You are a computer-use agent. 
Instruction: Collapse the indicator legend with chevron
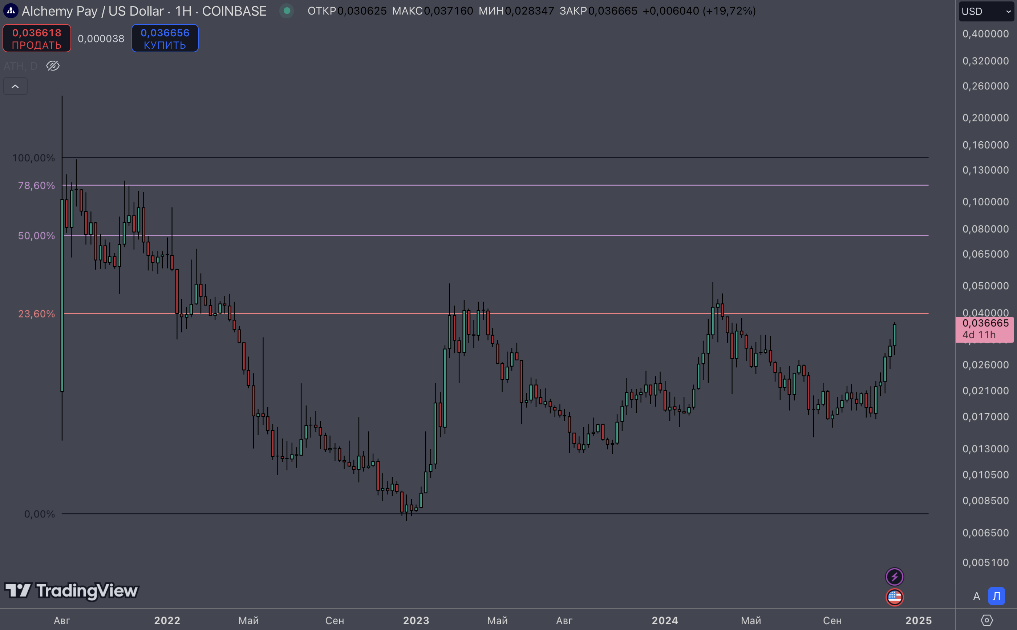(15, 86)
